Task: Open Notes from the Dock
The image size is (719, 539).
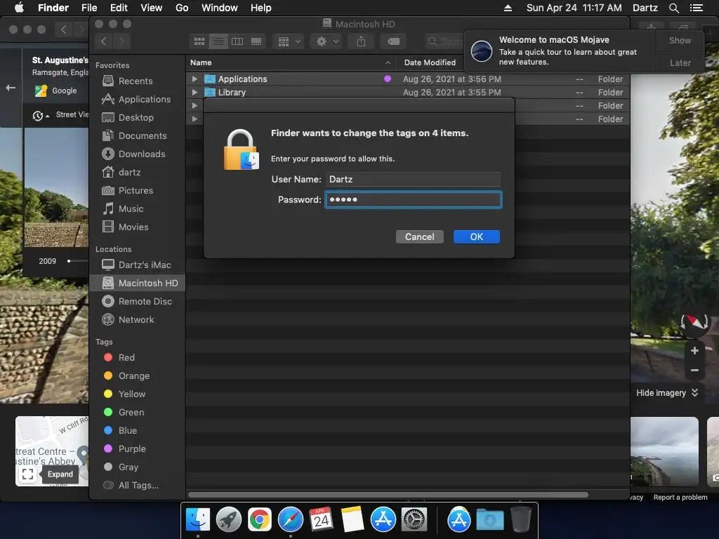Action: (352, 520)
